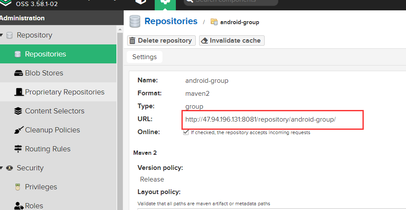This screenshot has width=406, height=210.
Task: Open the Administration gear icon in header
Action: click(165, 3)
